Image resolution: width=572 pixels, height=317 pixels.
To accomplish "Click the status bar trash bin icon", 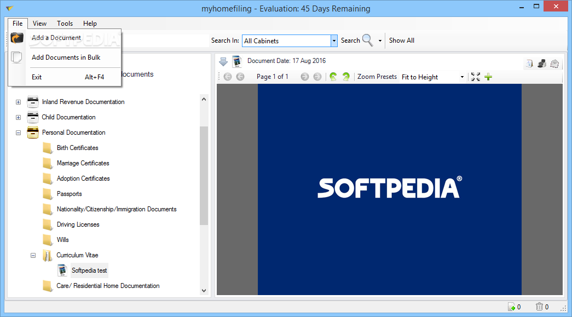I will pyautogui.click(x=539, y=307).
